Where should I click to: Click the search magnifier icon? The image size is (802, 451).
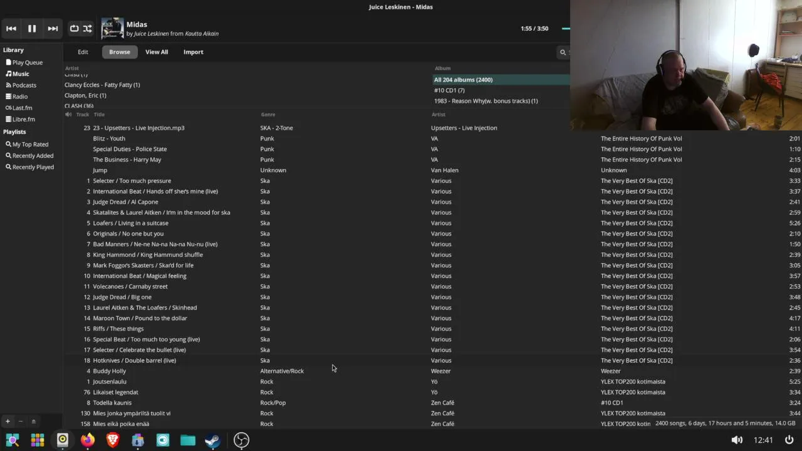coord(563,53)
